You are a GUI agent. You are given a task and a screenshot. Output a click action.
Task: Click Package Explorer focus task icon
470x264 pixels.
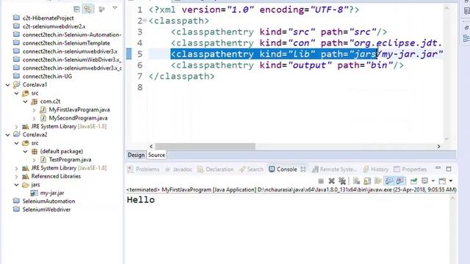(x=101, y=10)
